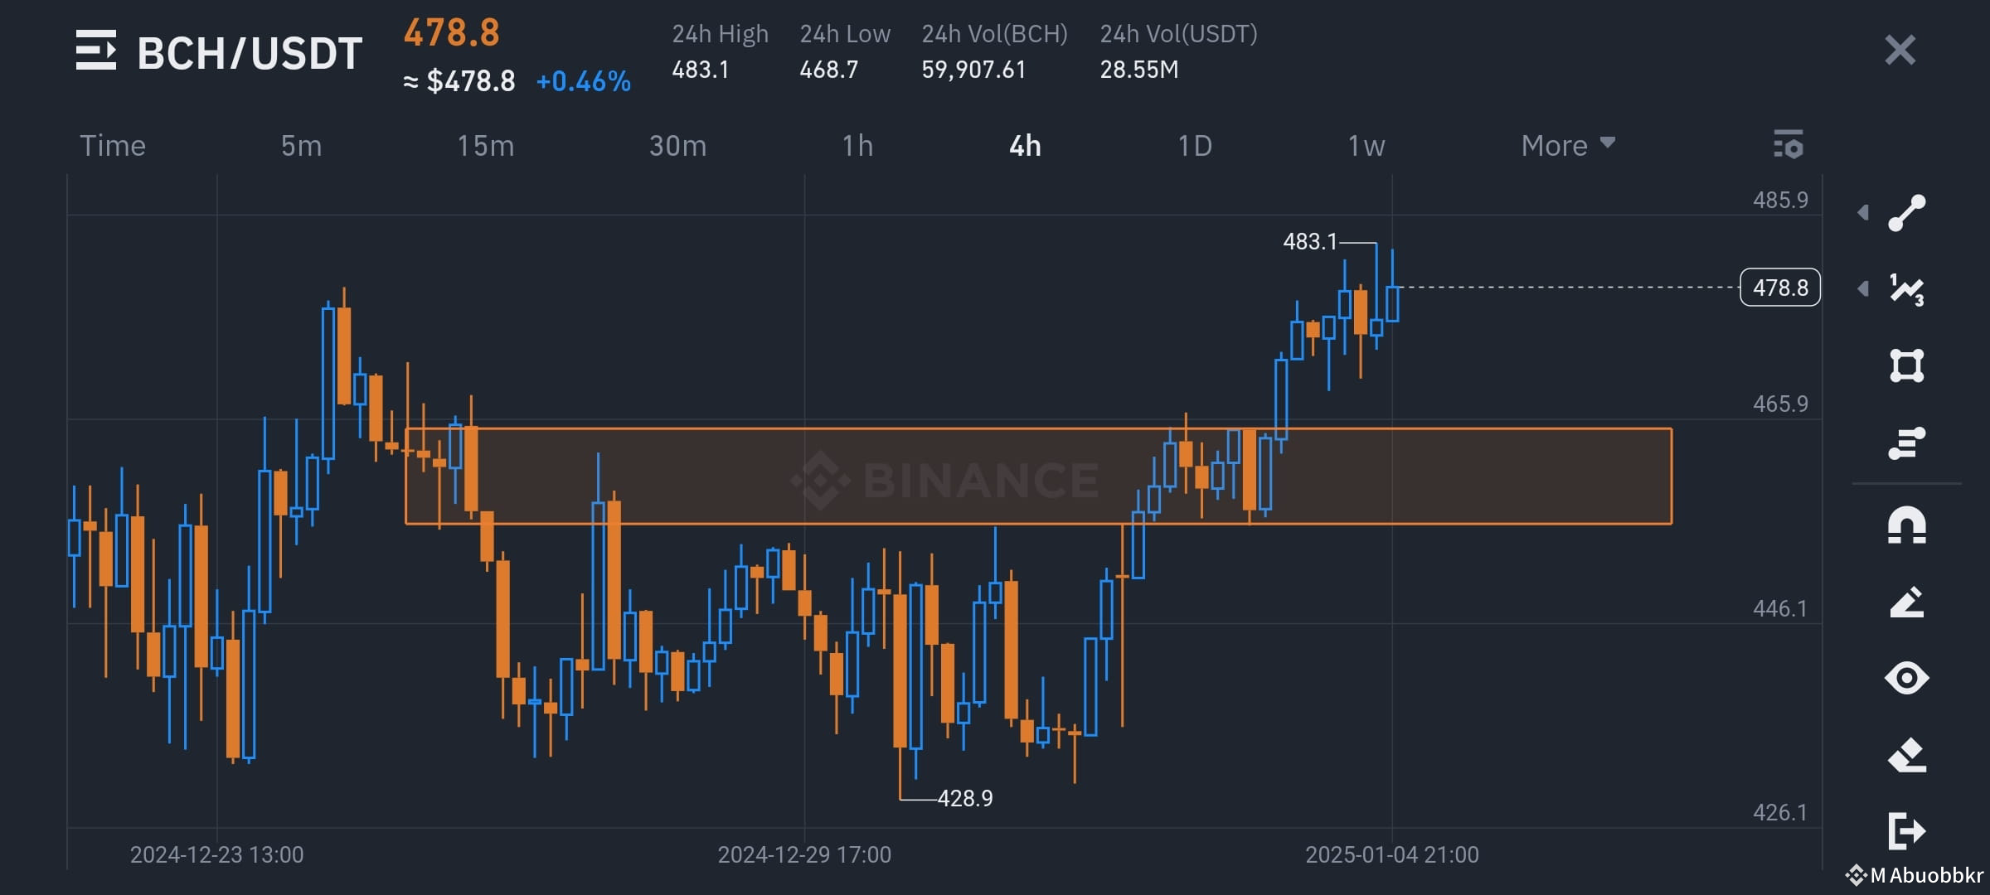
Task: Expand trend line tool variants via side arrow
Action: (1864, 211)
